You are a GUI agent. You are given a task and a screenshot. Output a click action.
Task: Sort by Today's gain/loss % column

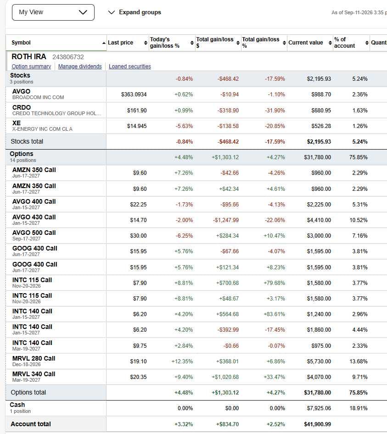192,43
